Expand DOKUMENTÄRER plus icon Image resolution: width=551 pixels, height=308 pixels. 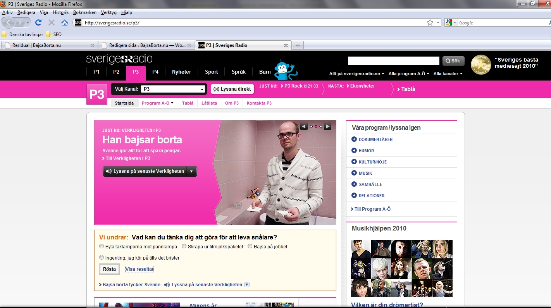(354, 139)
